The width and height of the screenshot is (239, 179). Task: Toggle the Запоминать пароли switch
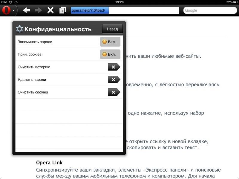click(x=110, y=42)
